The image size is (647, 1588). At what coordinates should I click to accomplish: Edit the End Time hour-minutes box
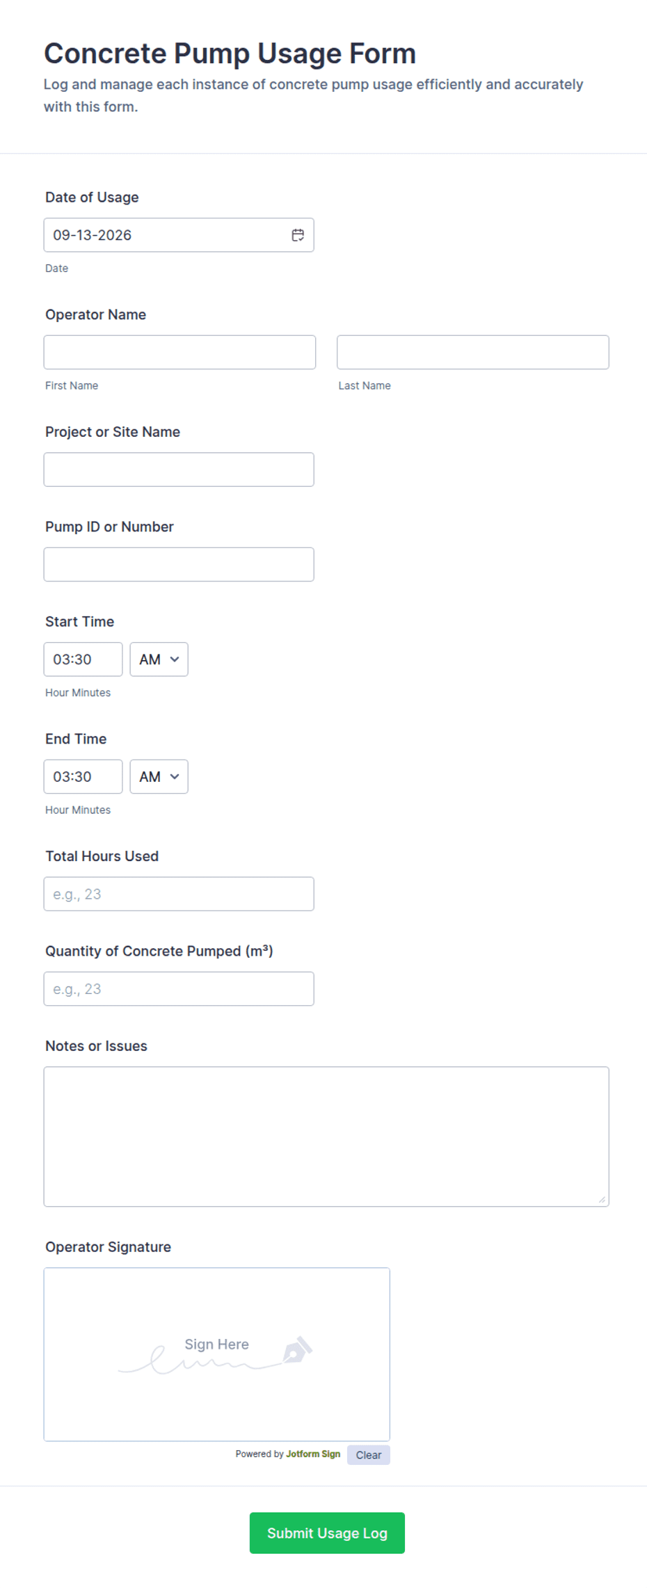pos(83,776)
